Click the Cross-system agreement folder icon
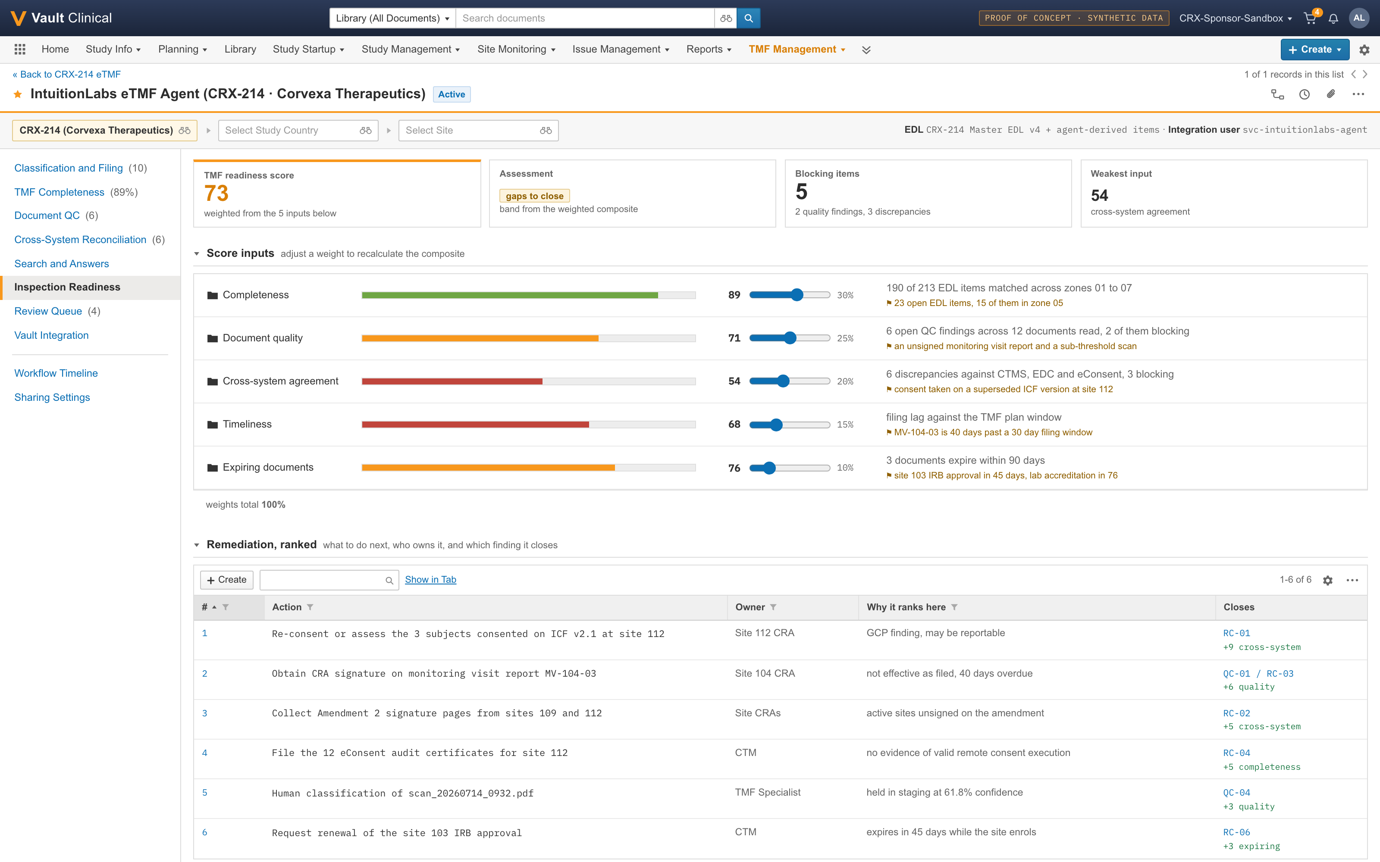The width and height of the screenshot is (1380, 862). pos(213,381)
